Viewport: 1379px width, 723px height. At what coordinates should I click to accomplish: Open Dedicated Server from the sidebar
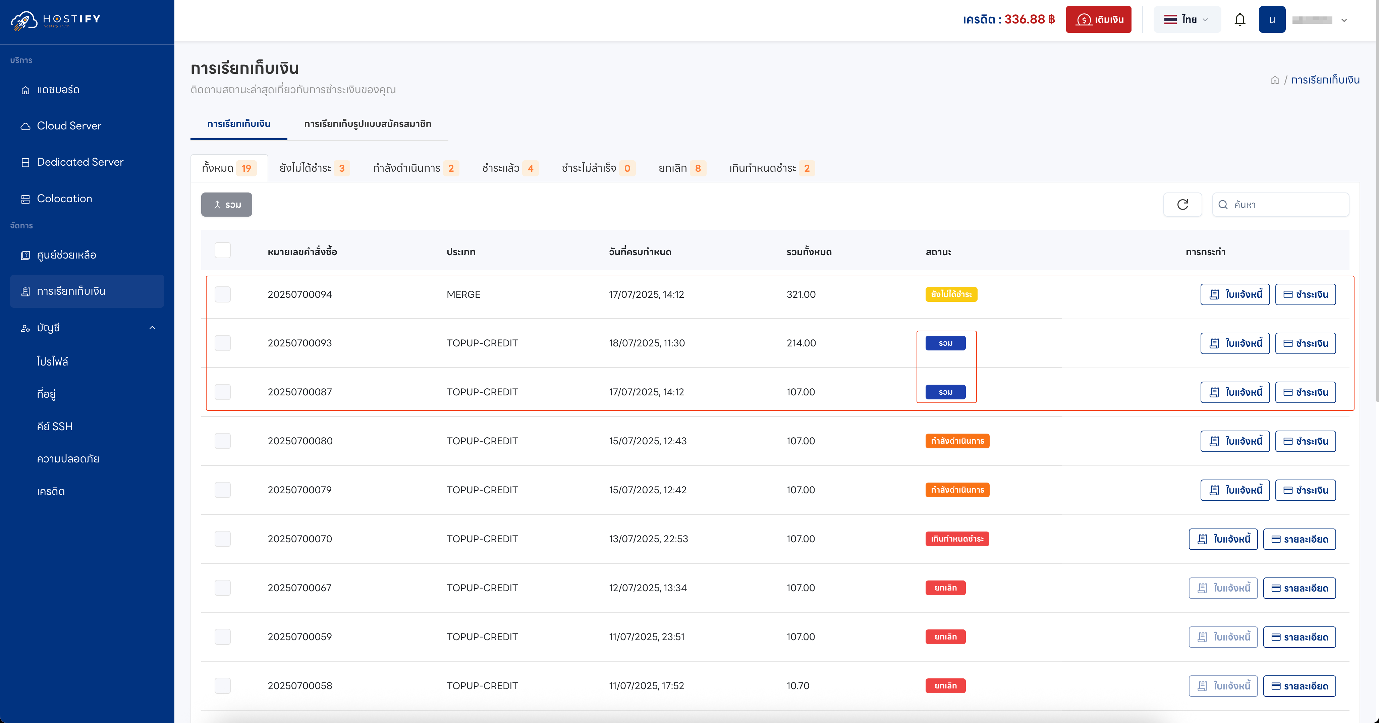(80, 162)
